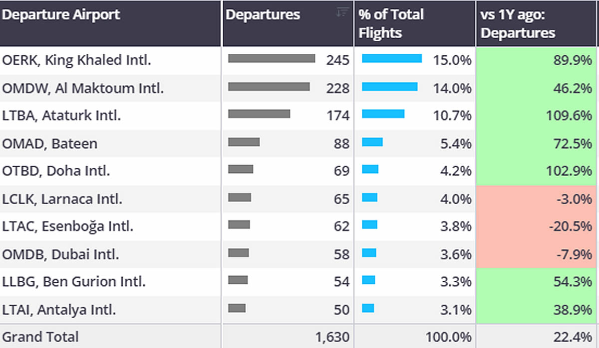Click the LTBA, Ataturk Intl. airport label
The height and width of the screenshot is (348, 599).
tap(62, 116)
